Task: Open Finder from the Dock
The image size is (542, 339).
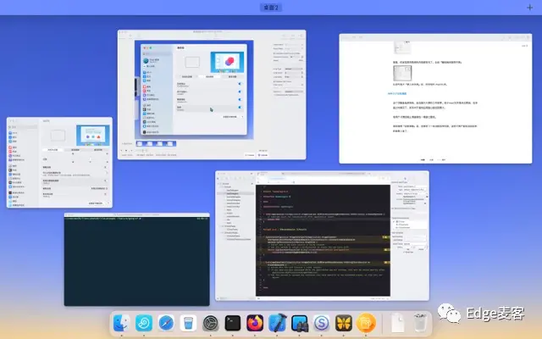Action: point(122,323)
